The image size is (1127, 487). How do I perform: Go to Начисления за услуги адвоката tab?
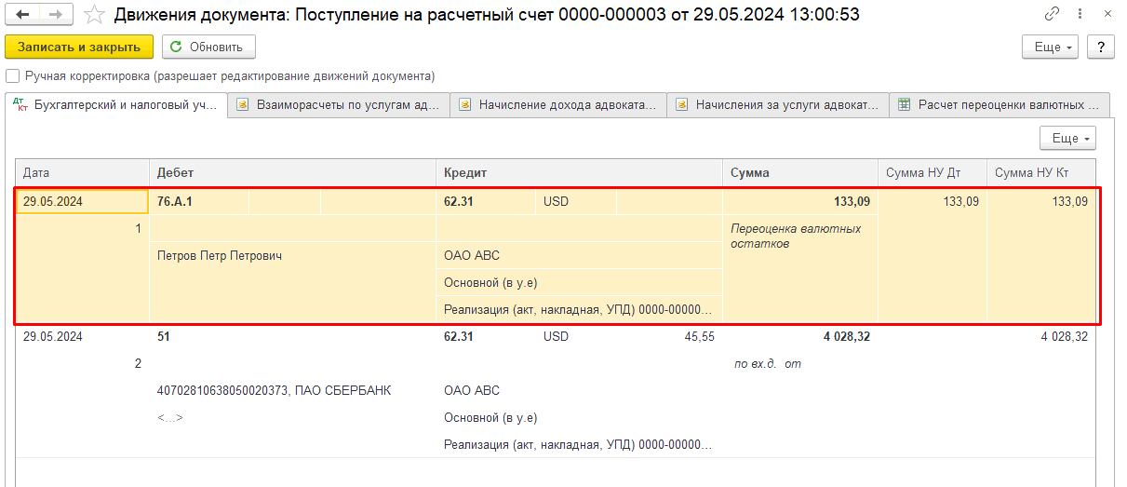pyautogui.click(x=779, y=105)
